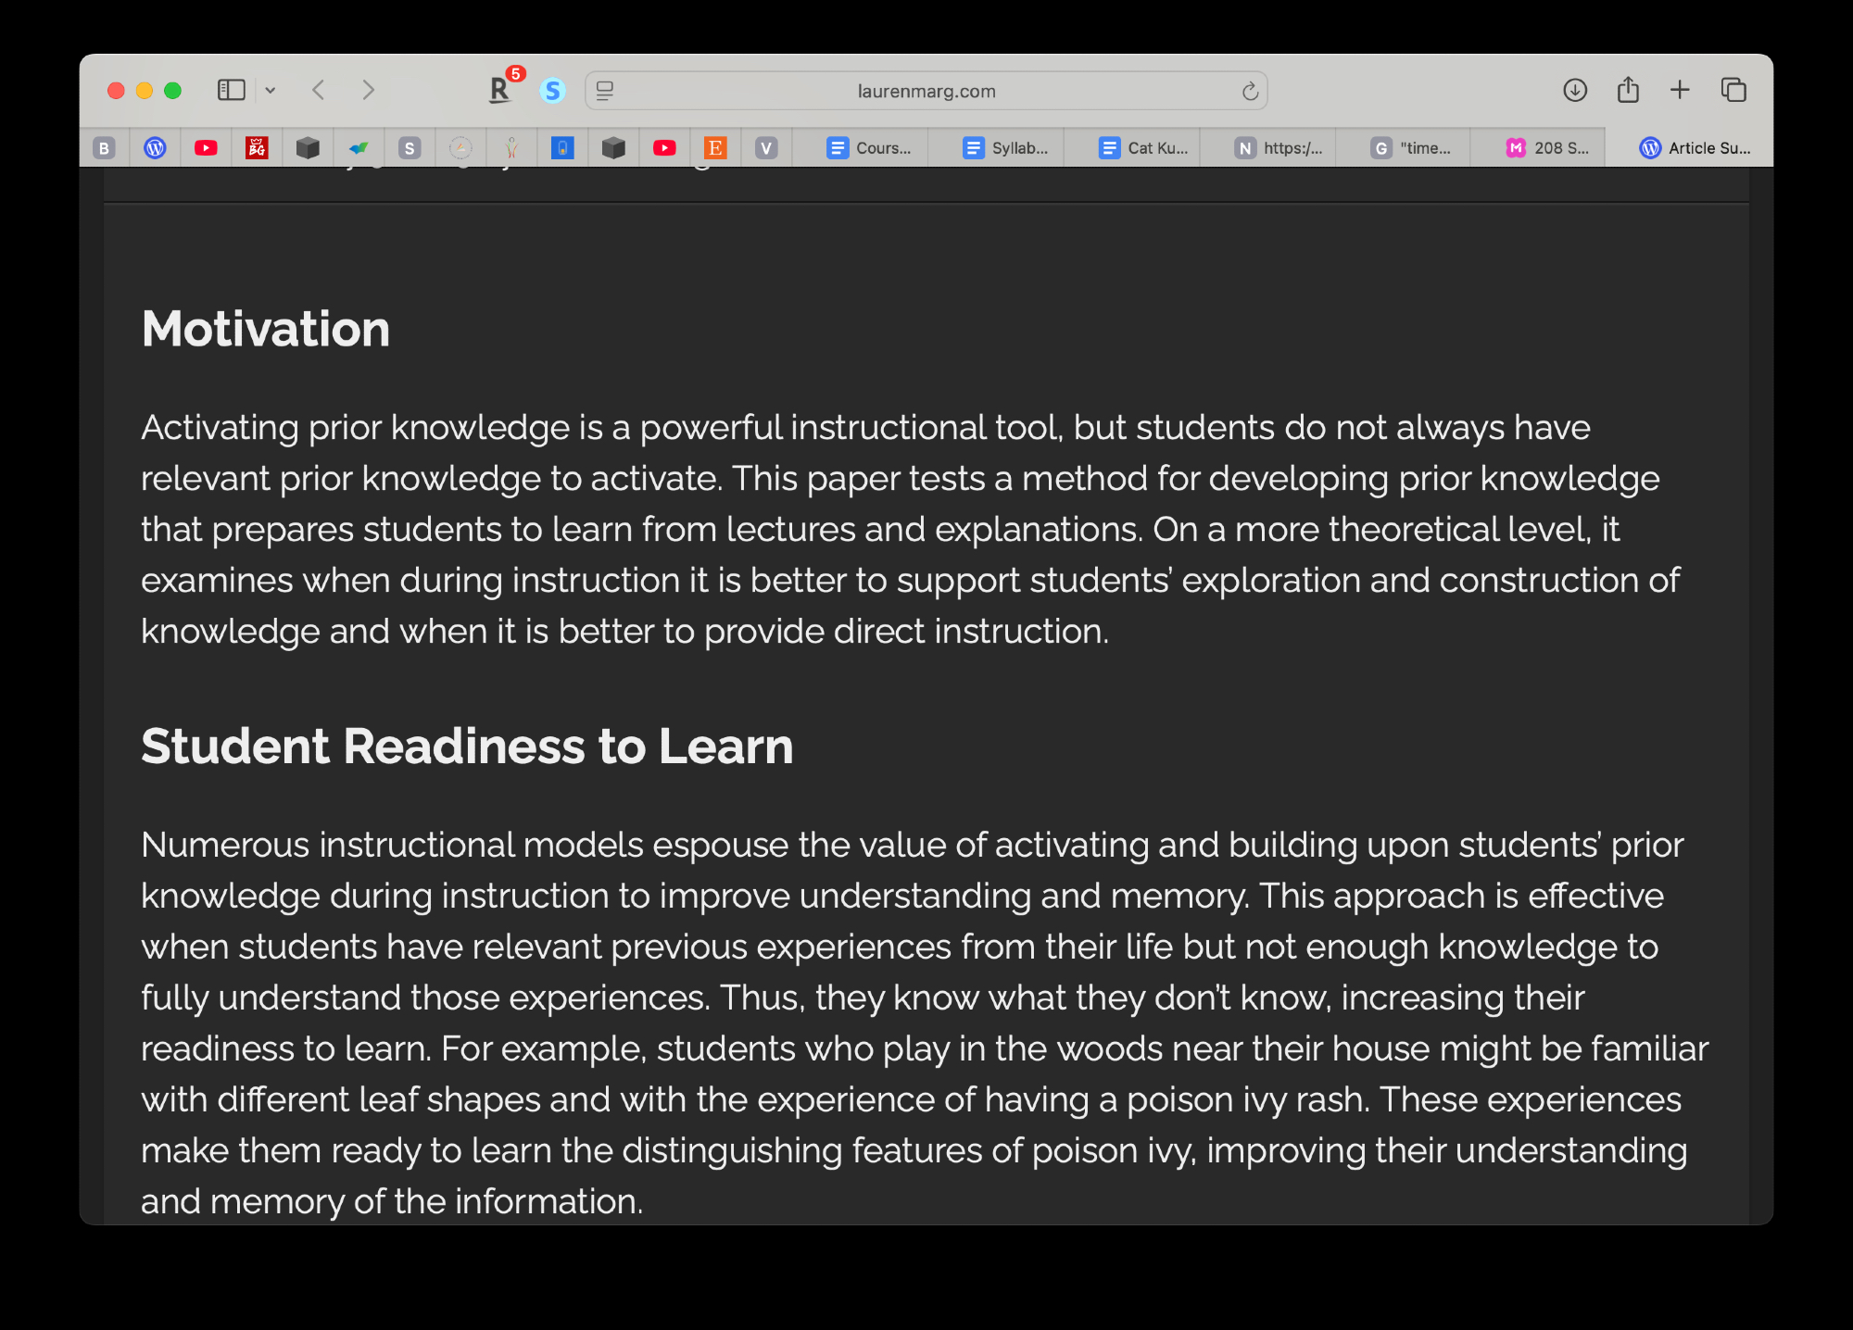Go forward to the next page
This screenshot has height=1330, width=1853.
coord(368,90)
